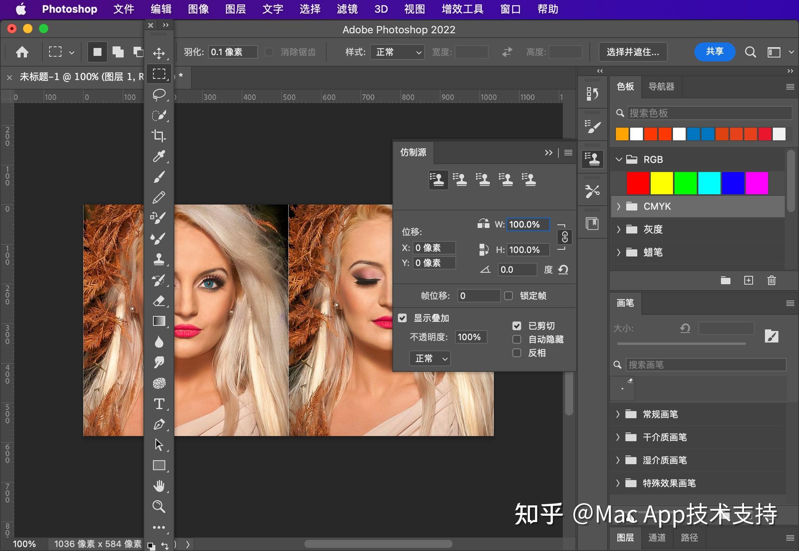Screen dimensions: 799x551
Task: Click the 选择并遮住 button
Action: [x=633, y=52]
